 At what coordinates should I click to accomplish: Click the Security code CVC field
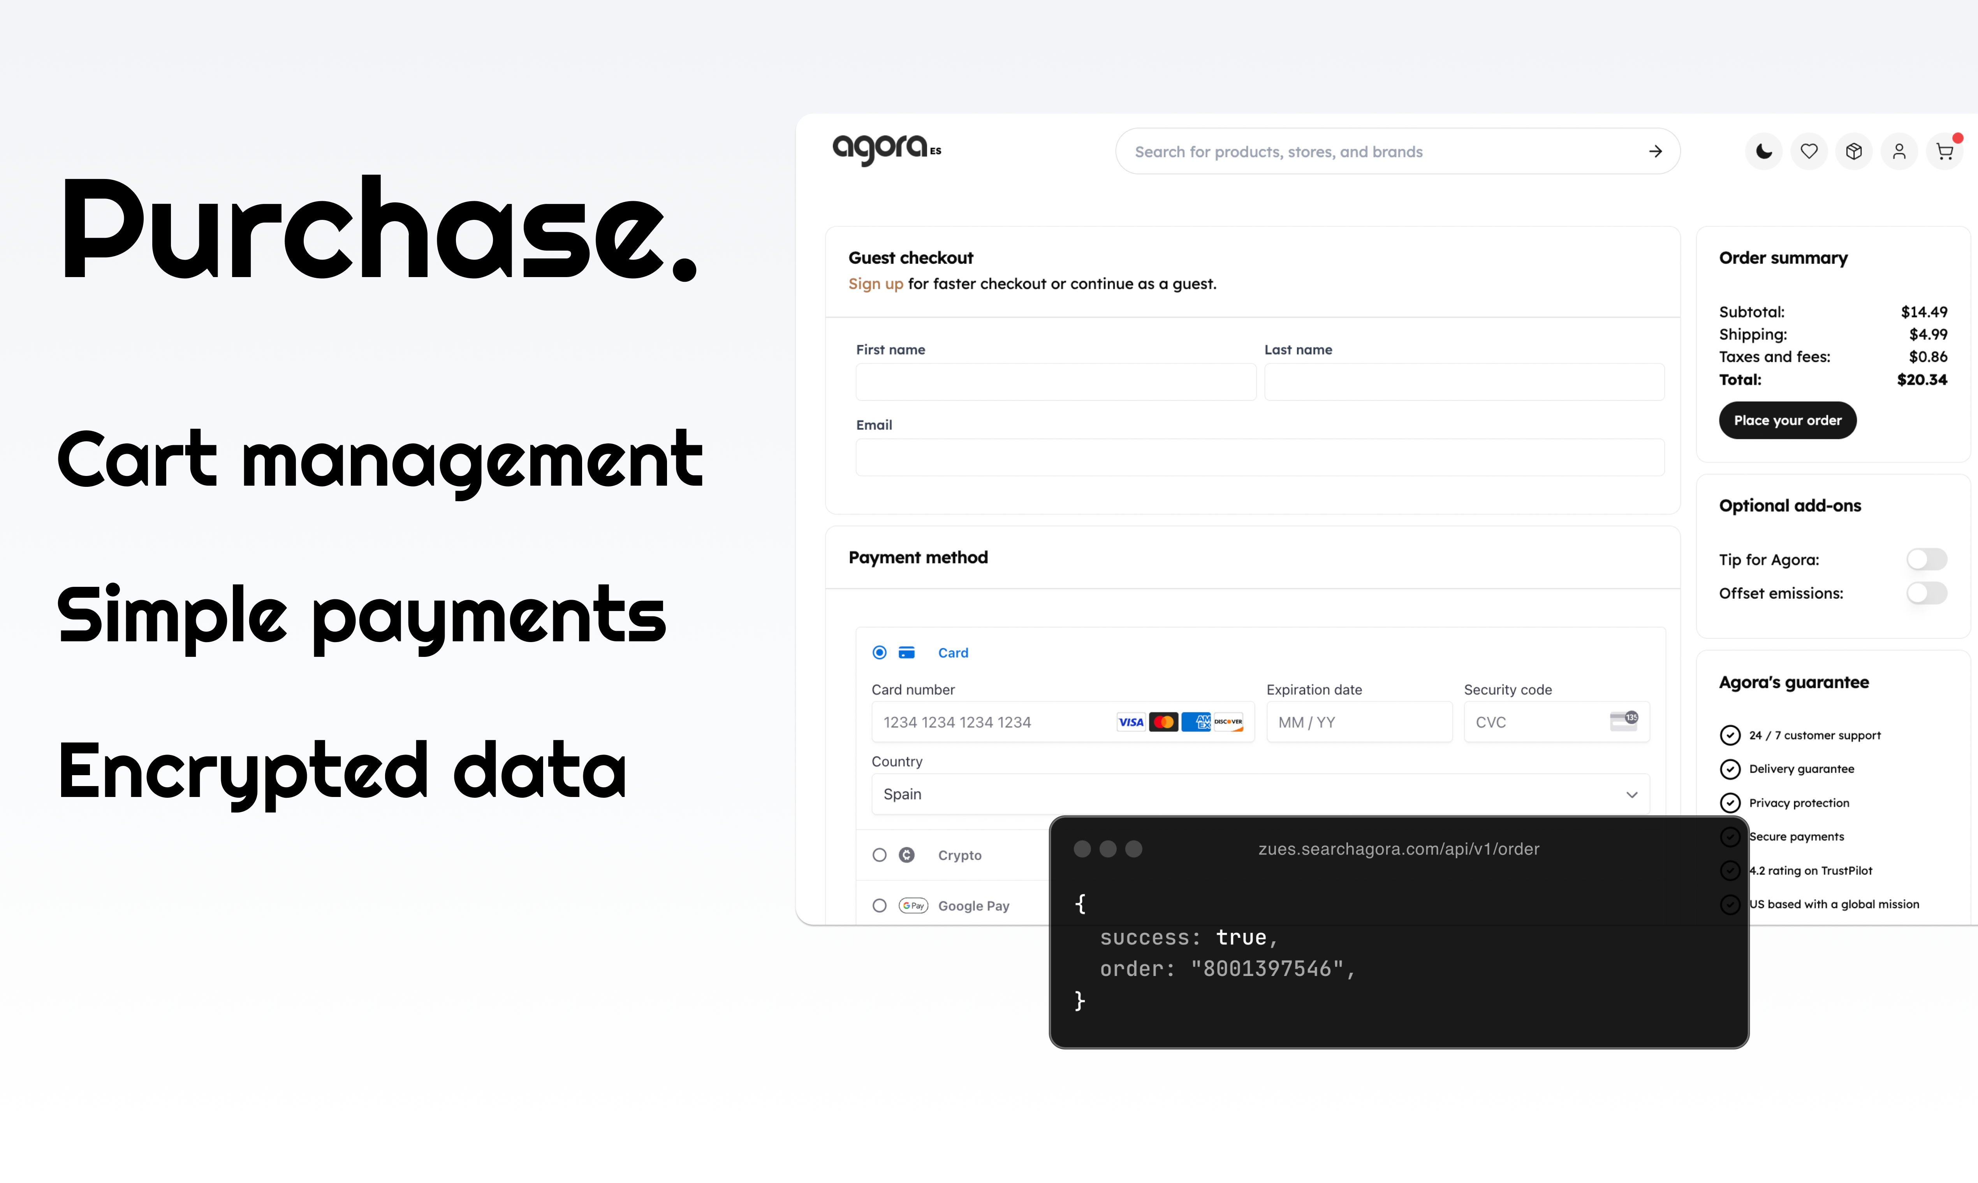pyautogui.click(x=1556, y=722)
